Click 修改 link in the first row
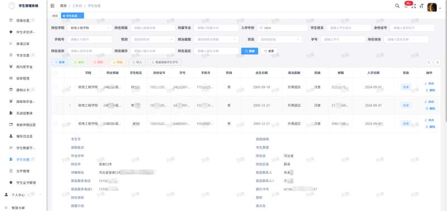 click(430, 84)
